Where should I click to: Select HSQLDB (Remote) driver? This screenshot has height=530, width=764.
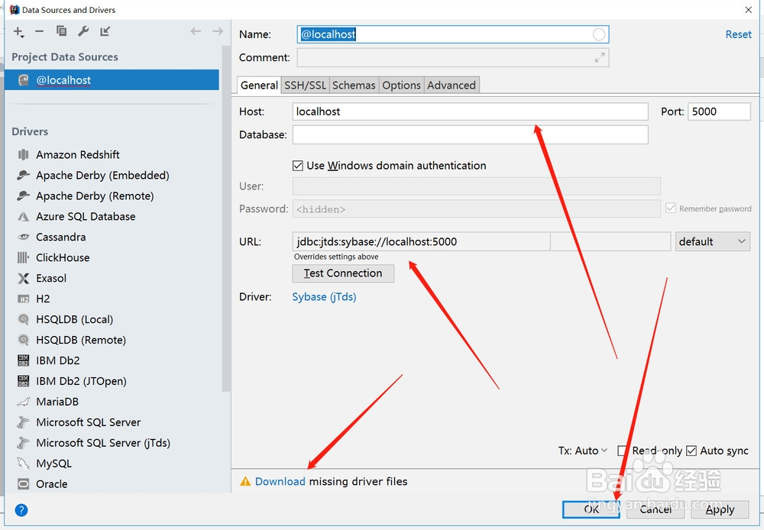81,340
